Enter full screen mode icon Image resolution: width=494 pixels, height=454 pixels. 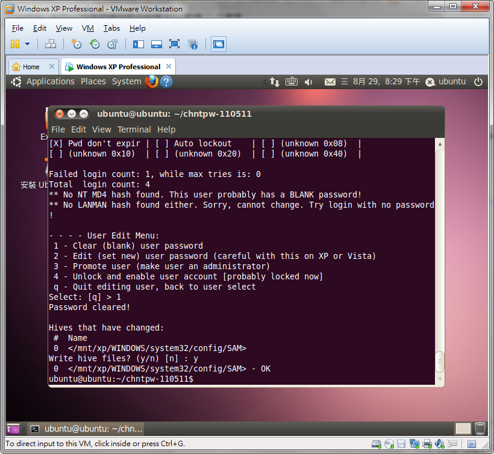click(174, 44)
